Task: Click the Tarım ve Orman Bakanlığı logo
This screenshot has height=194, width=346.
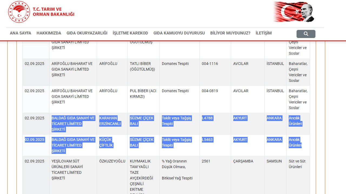Action: coord(19,12)
